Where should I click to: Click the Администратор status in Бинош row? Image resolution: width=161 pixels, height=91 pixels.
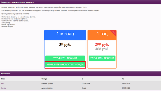47,88
